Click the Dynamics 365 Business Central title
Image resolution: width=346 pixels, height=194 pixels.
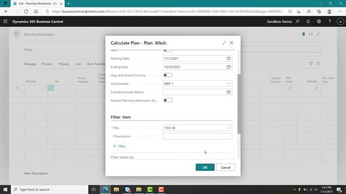pyautogui.click(x=38, y=22)
